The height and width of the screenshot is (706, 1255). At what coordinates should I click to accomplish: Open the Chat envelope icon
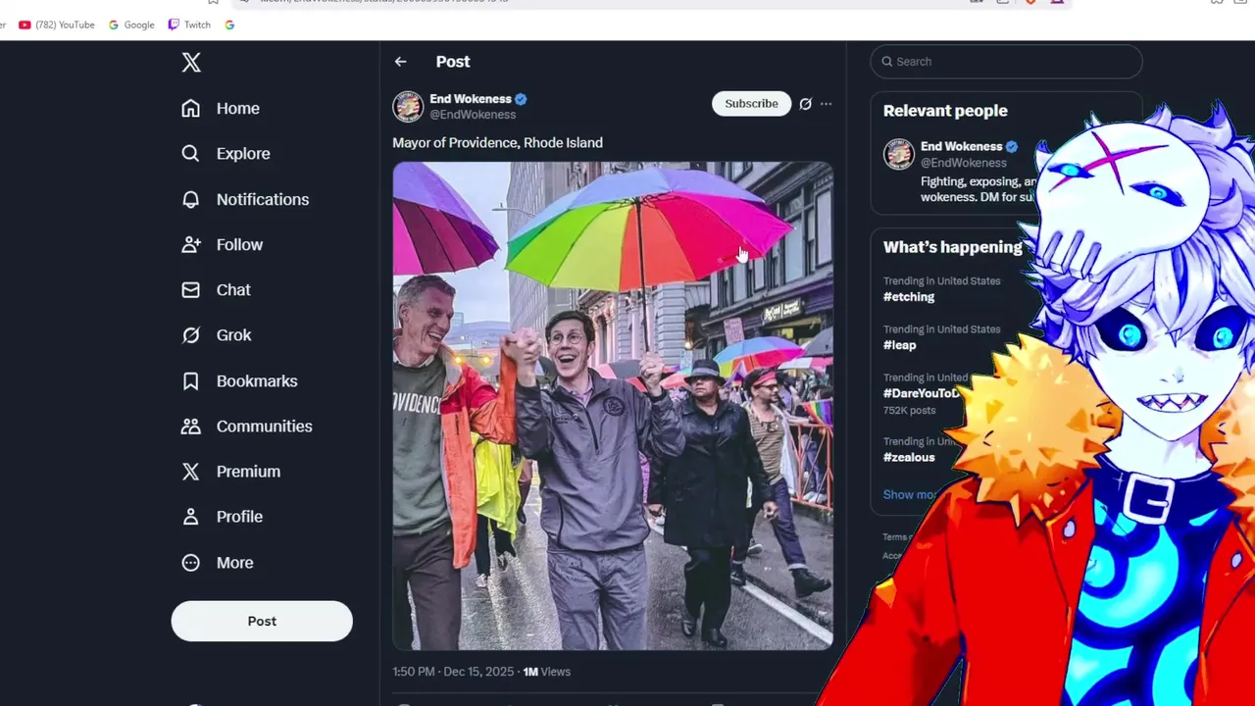point(190,289)
